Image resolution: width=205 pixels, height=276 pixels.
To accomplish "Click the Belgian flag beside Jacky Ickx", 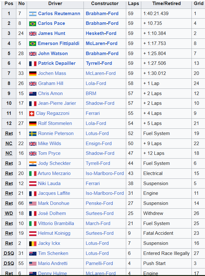I will point(33,244).
